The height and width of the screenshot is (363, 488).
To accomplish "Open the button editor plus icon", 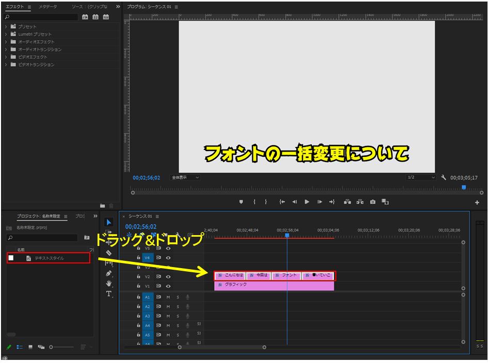I will coord(477,203).
